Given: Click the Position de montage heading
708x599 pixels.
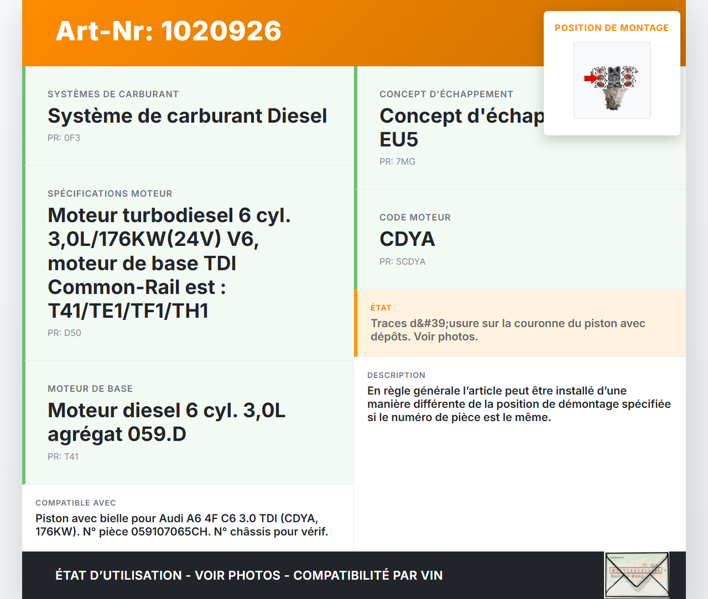Looking at the screenshot, I should 611,28.
